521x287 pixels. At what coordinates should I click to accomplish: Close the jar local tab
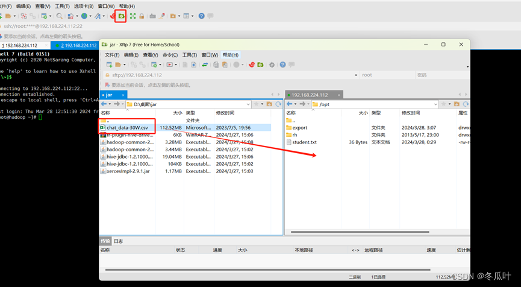coord(123,95)
